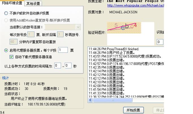Click the maximum time interval seconds field
This screenshot has width=193, height=114.
click(68, 66)
